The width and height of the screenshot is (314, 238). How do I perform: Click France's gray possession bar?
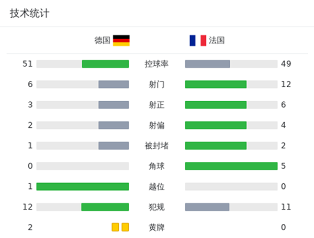[207, 64]
